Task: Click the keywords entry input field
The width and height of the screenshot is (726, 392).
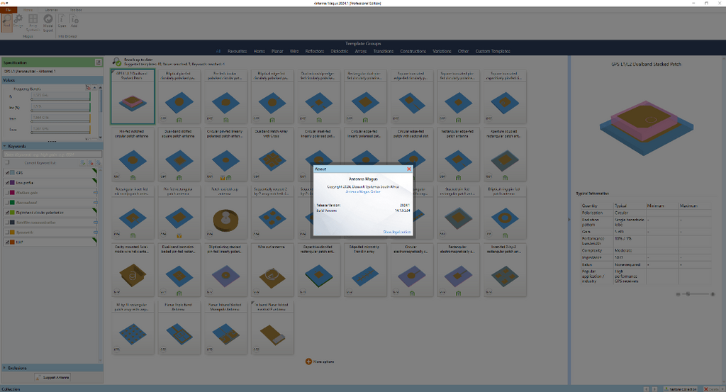Action: tap(52, 154)
